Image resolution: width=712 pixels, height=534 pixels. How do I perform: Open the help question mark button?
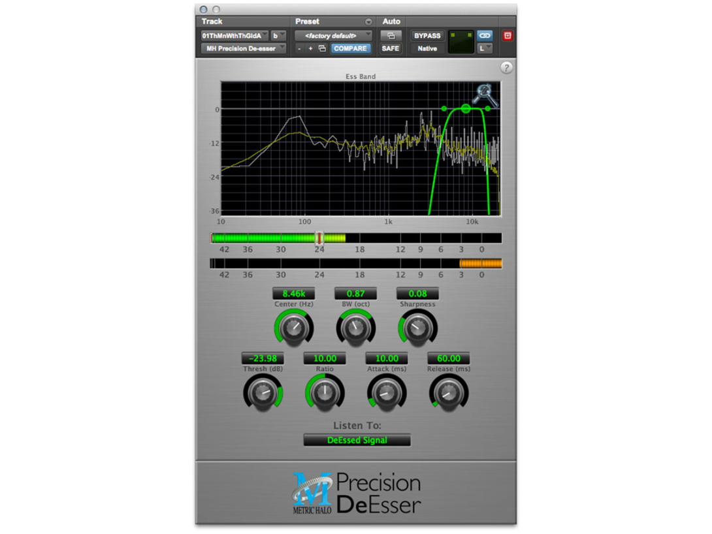click(506, 68)
